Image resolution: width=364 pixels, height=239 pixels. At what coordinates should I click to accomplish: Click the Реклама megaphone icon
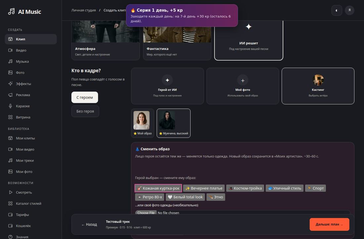(11, 95)
